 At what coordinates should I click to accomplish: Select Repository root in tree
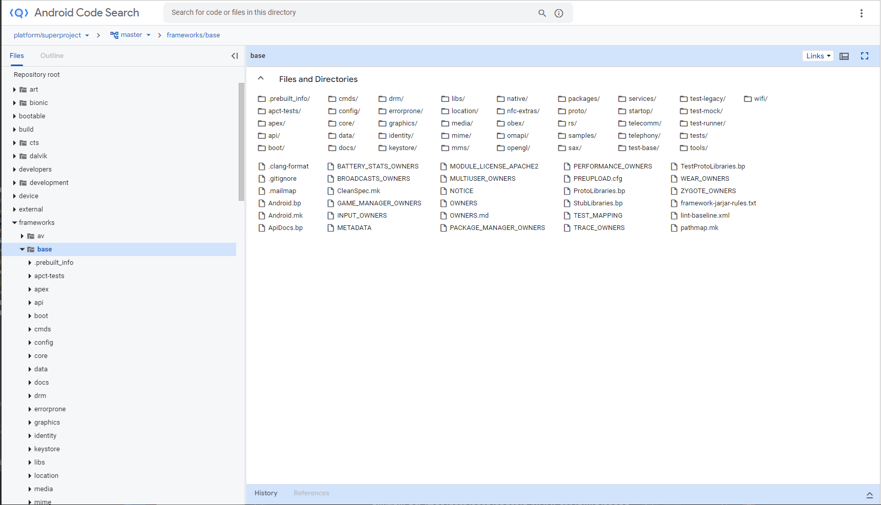(x=37, y=75)
